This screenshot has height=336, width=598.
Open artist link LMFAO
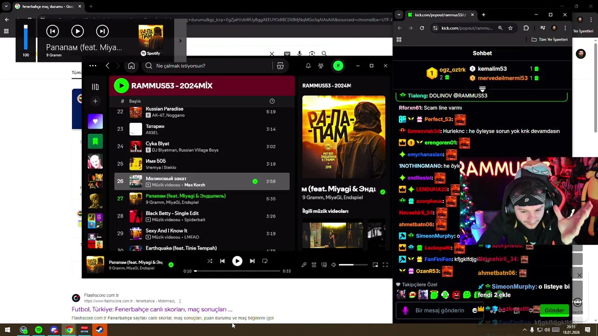(192, 237)
